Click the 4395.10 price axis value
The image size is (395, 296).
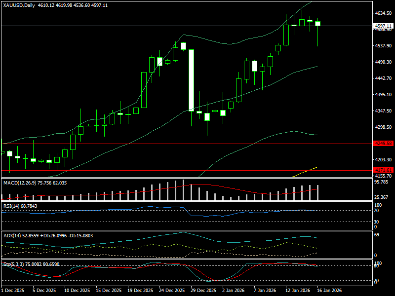point(383,95)
